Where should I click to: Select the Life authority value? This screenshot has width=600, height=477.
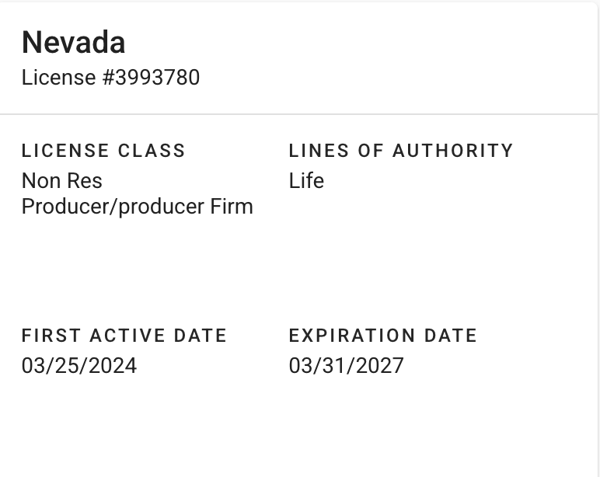[306, 181]
